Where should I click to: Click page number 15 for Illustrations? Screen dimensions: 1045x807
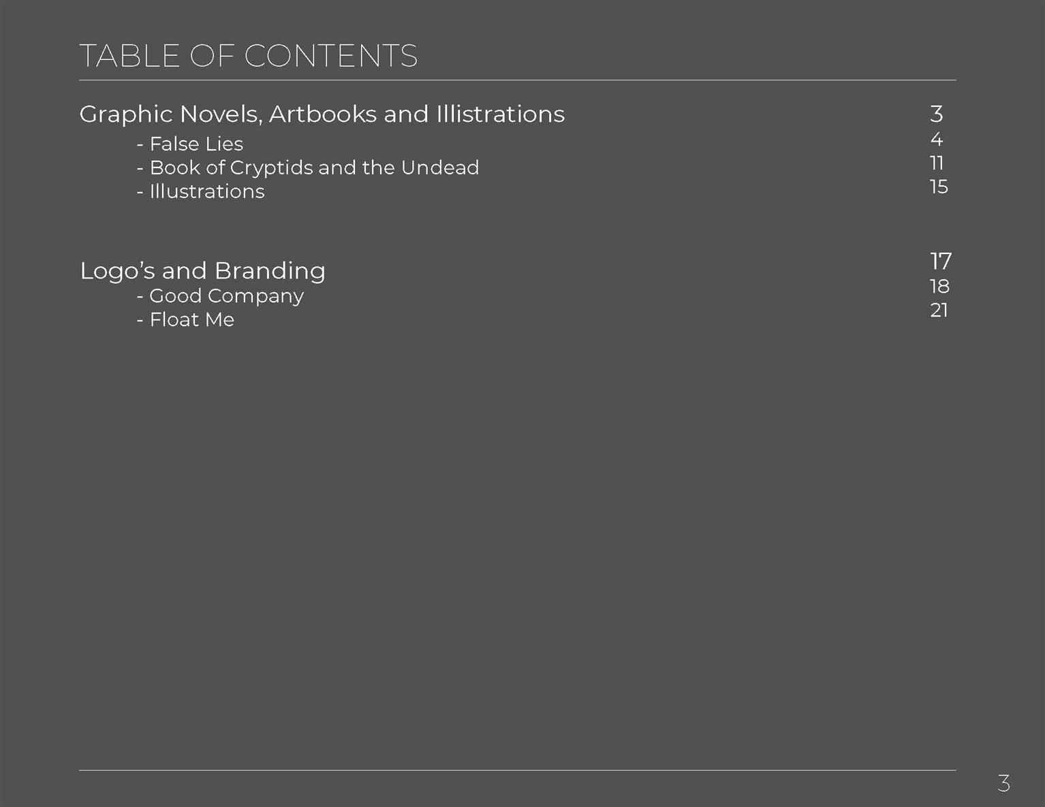tap(939, 187)
